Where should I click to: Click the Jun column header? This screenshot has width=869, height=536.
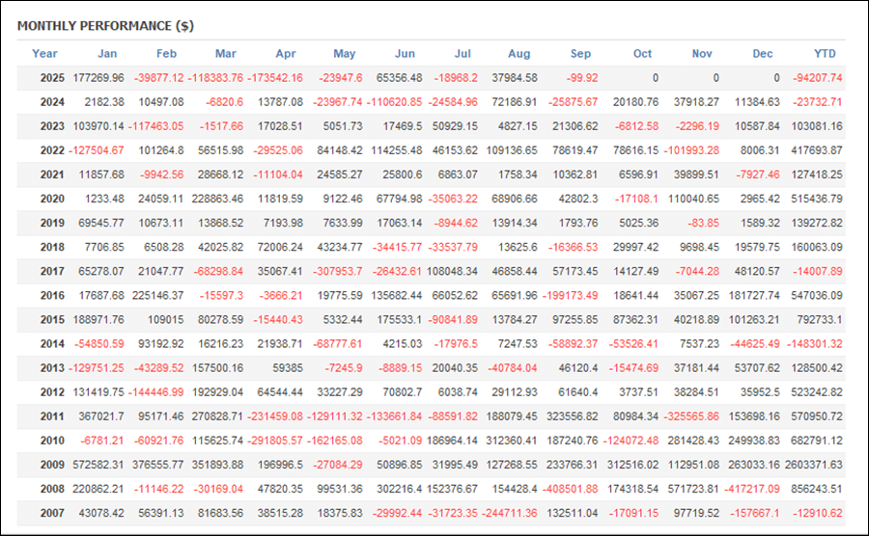coord(406,54)
